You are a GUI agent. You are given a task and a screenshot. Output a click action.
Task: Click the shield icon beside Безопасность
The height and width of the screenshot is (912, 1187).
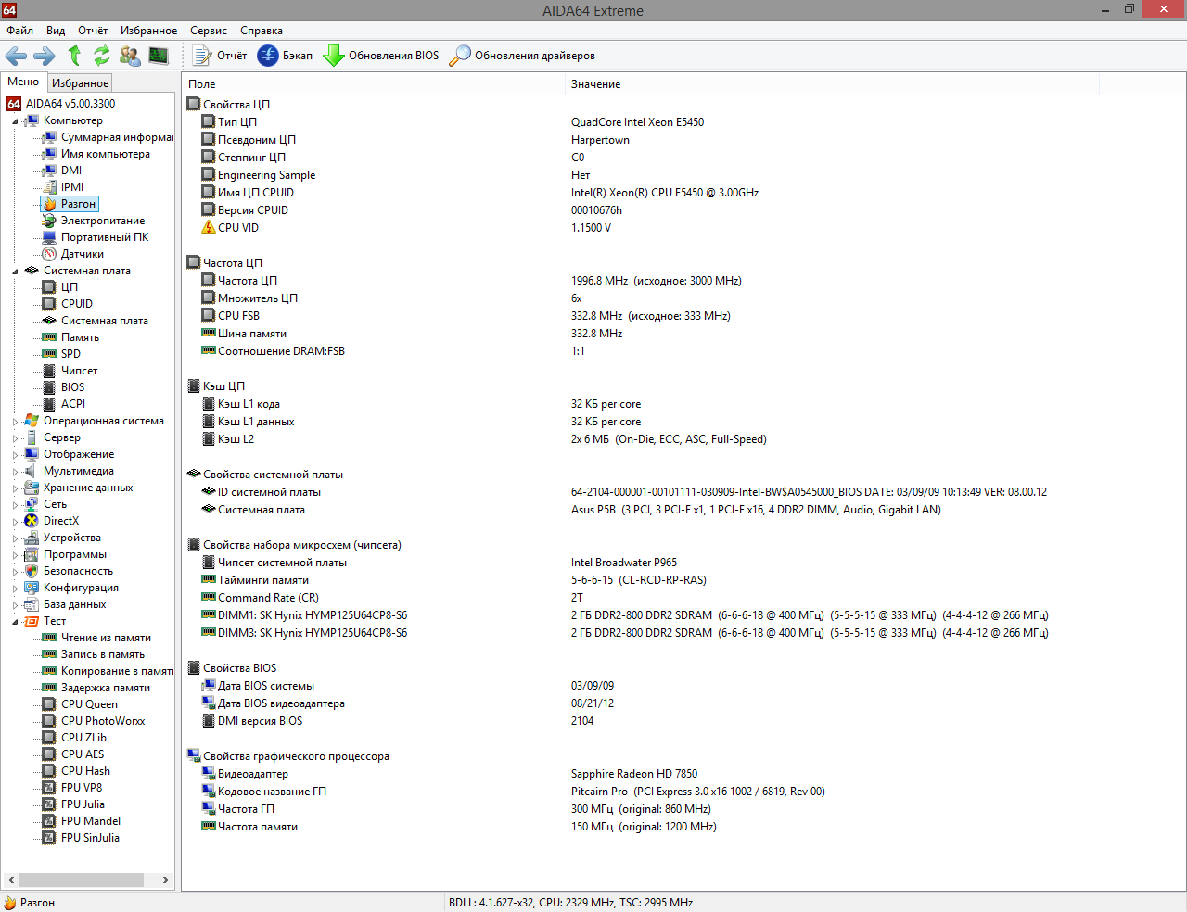pos(32,571)
